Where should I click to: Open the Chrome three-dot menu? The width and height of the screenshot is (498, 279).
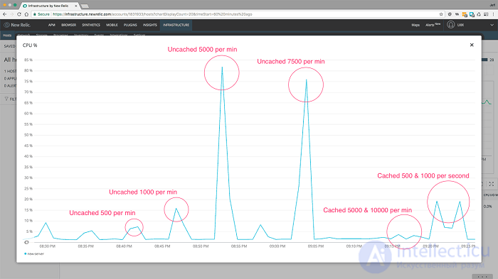pos(493,14)
